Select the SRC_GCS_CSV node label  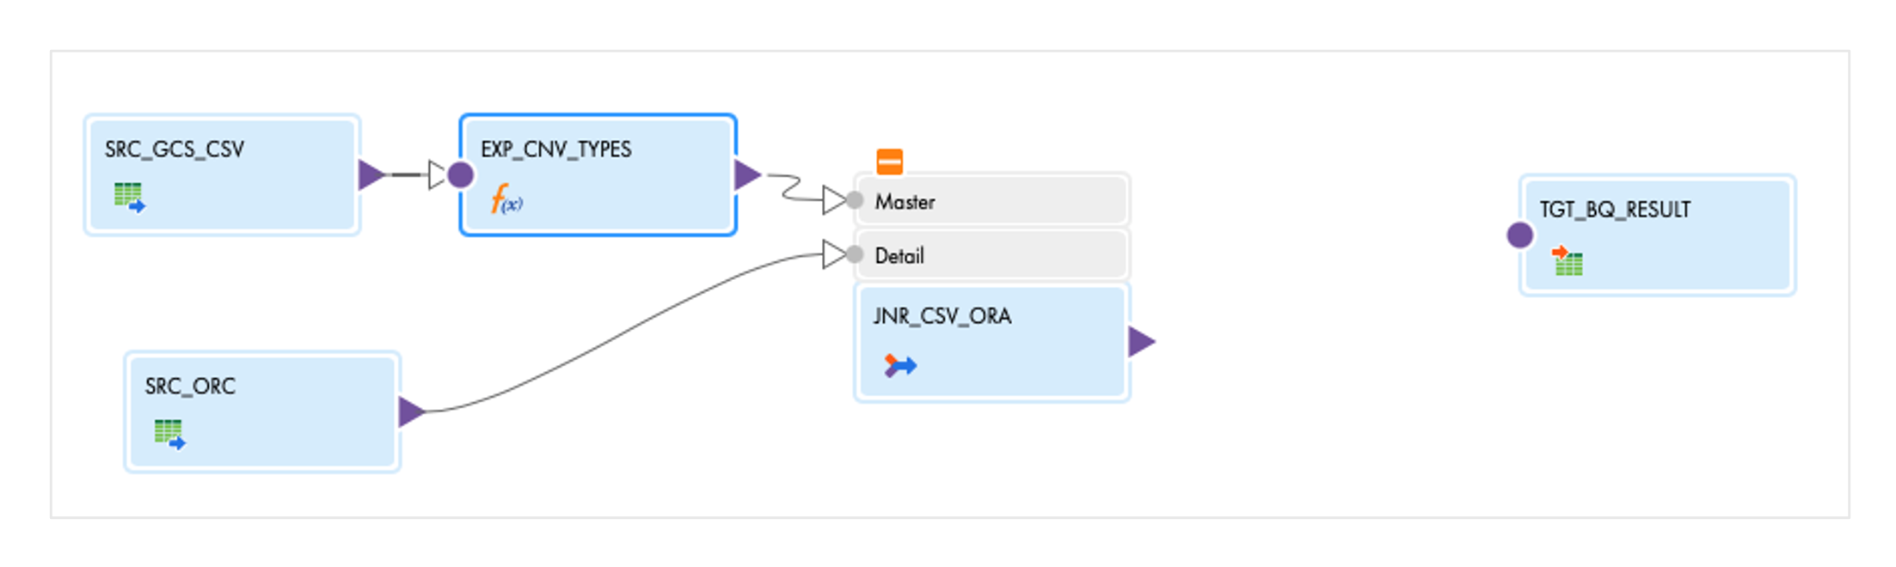tap(175, 149)
